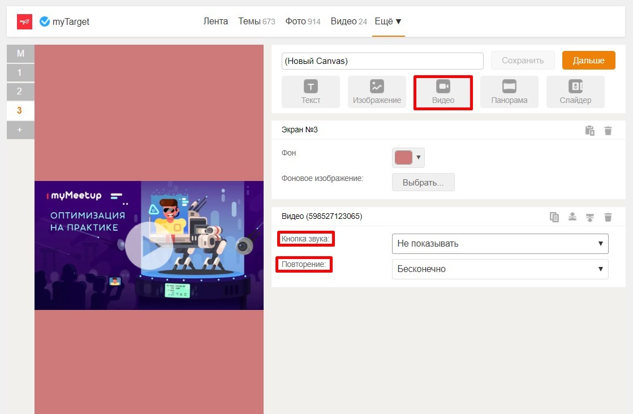Open the Фон background color picker
Image resolution: width=633 pixels, height=414 pixels.
click(x=408, y=158)
